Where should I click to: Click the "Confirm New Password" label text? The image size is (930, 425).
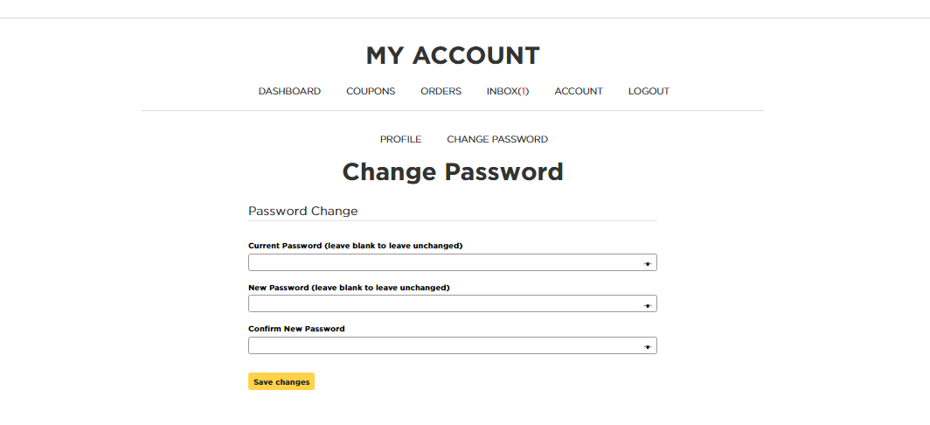click(296, 329)
